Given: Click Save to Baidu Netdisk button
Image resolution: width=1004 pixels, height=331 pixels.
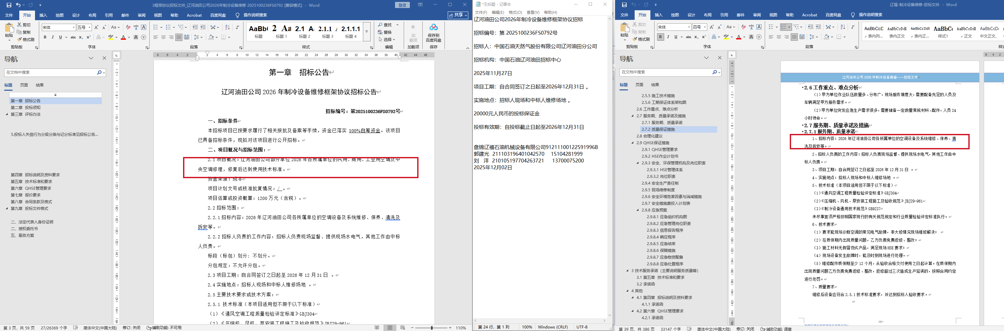Looking at the screenshot, I should [433, 33].
